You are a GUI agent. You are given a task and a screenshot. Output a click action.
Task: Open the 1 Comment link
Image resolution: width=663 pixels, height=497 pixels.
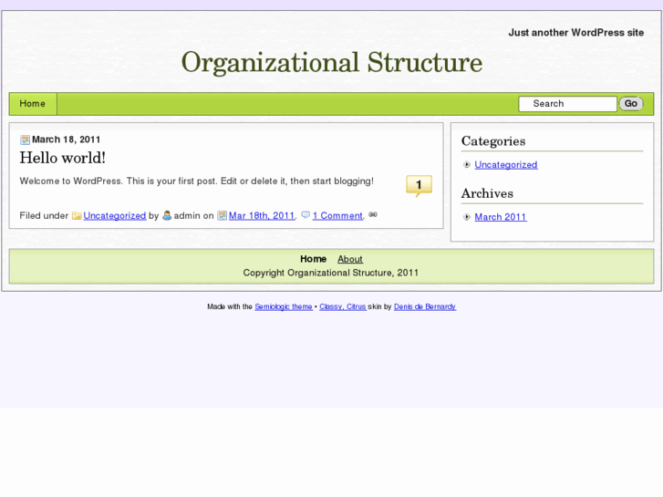tap(337, 216)
